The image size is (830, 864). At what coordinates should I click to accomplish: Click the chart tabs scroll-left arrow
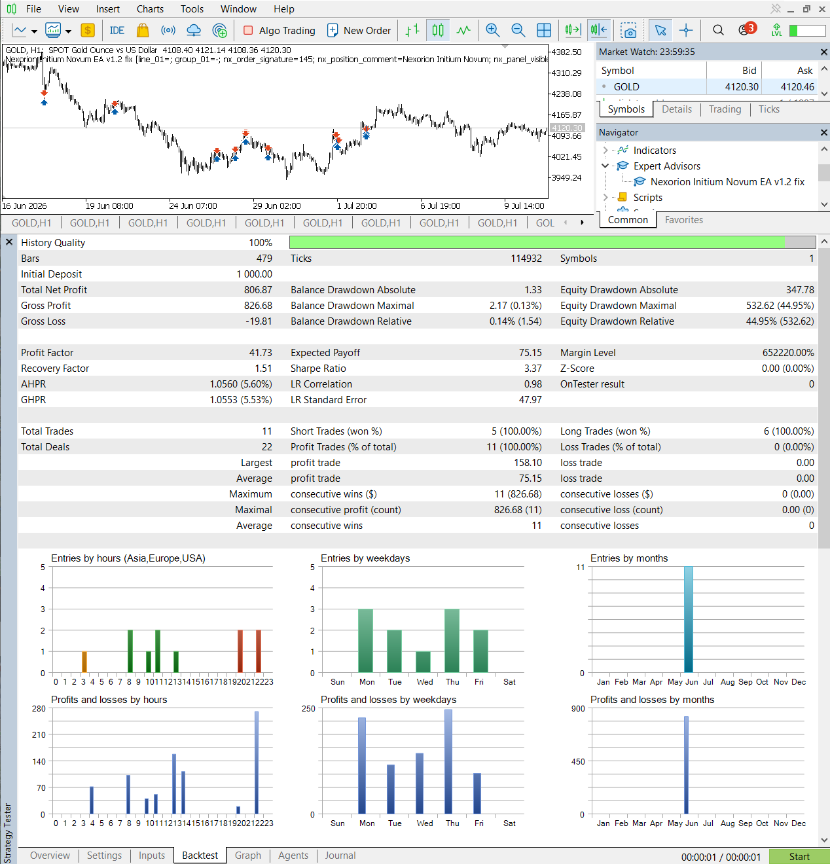tap(565, 223)
